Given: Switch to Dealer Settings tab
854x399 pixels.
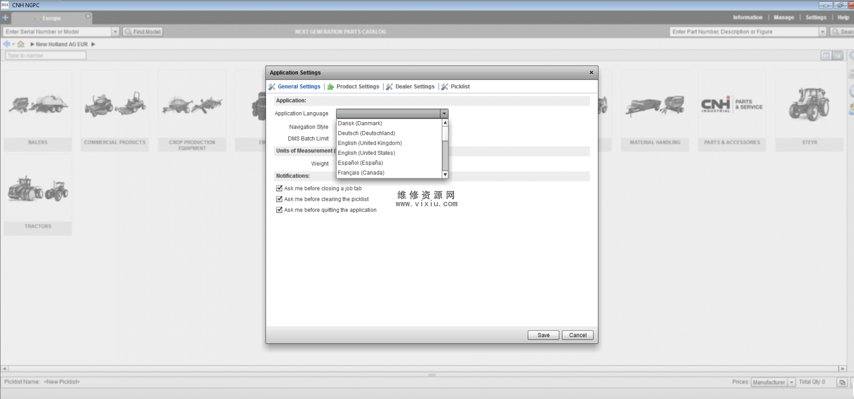Looking at the screenshot, I should (x=410, y=87).
